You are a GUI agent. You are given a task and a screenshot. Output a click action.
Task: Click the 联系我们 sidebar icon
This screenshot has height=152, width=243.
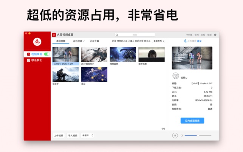29,60
